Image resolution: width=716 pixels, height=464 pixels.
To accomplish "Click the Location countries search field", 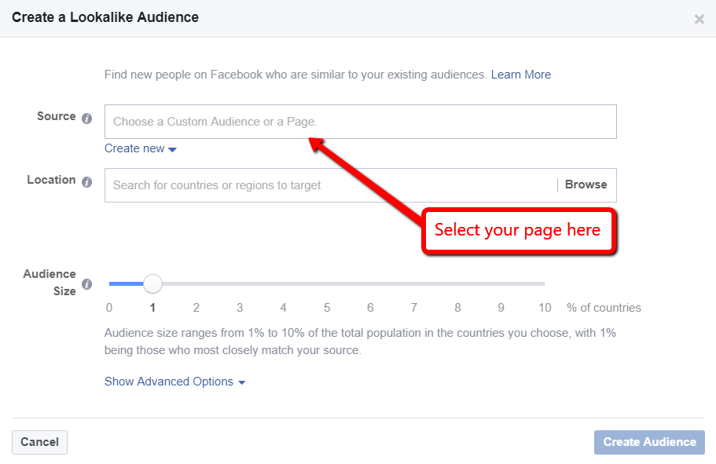I will pyautogui.click(x=330, y=185).
